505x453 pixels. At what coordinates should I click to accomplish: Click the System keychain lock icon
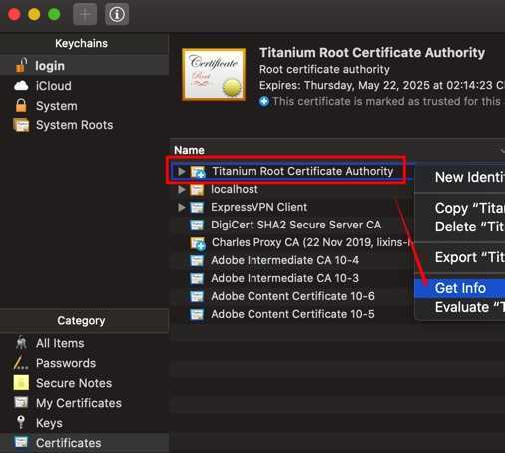(x=21, y=105)
